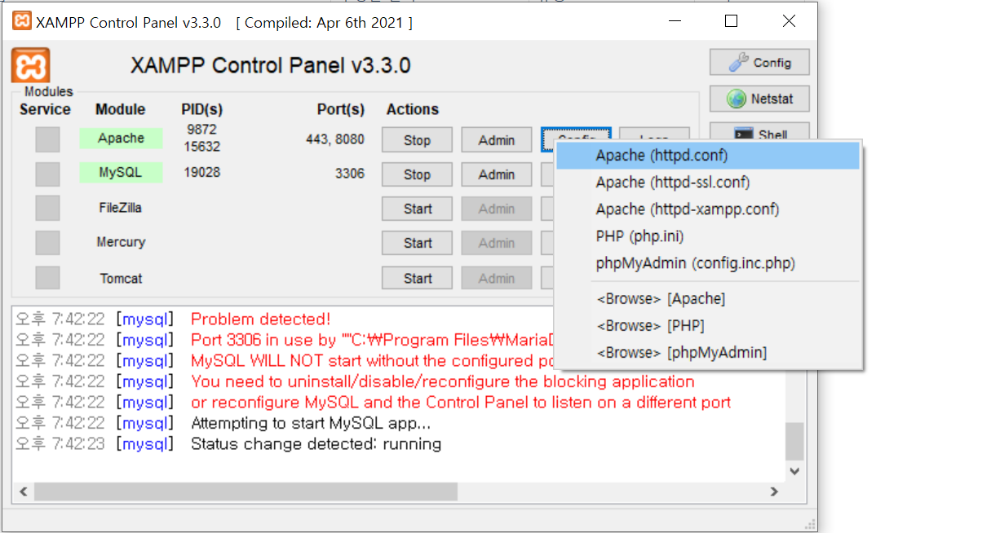Choose Apache (httpd-xampp.conf) from the menu

click(x=708, y=209)
